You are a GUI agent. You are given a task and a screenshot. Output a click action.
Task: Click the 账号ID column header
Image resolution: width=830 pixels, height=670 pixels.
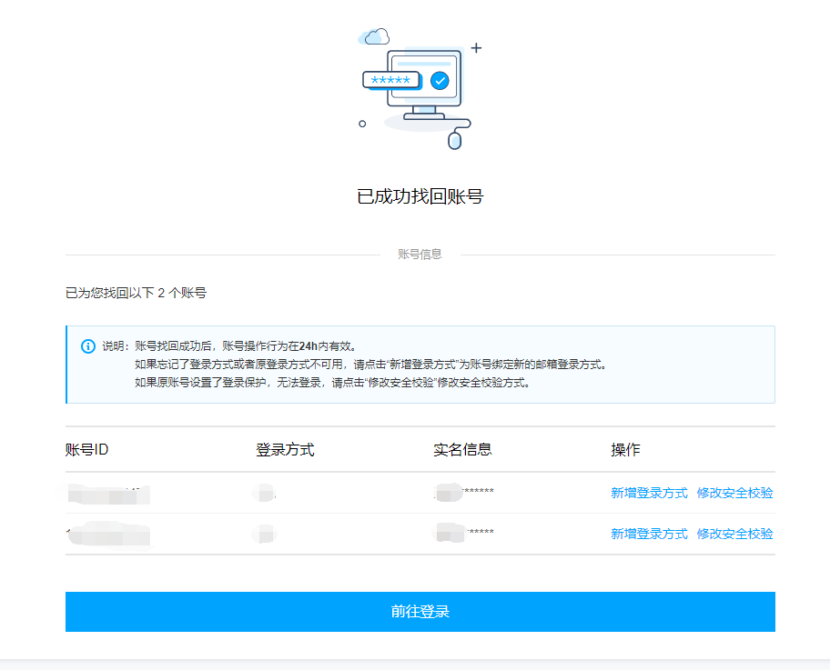coord(87,450)
